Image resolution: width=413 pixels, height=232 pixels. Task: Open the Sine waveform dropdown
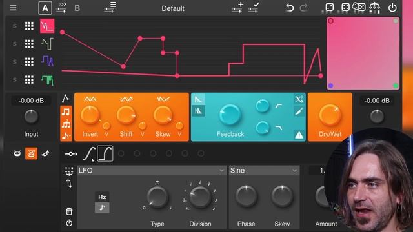point(264,170)
